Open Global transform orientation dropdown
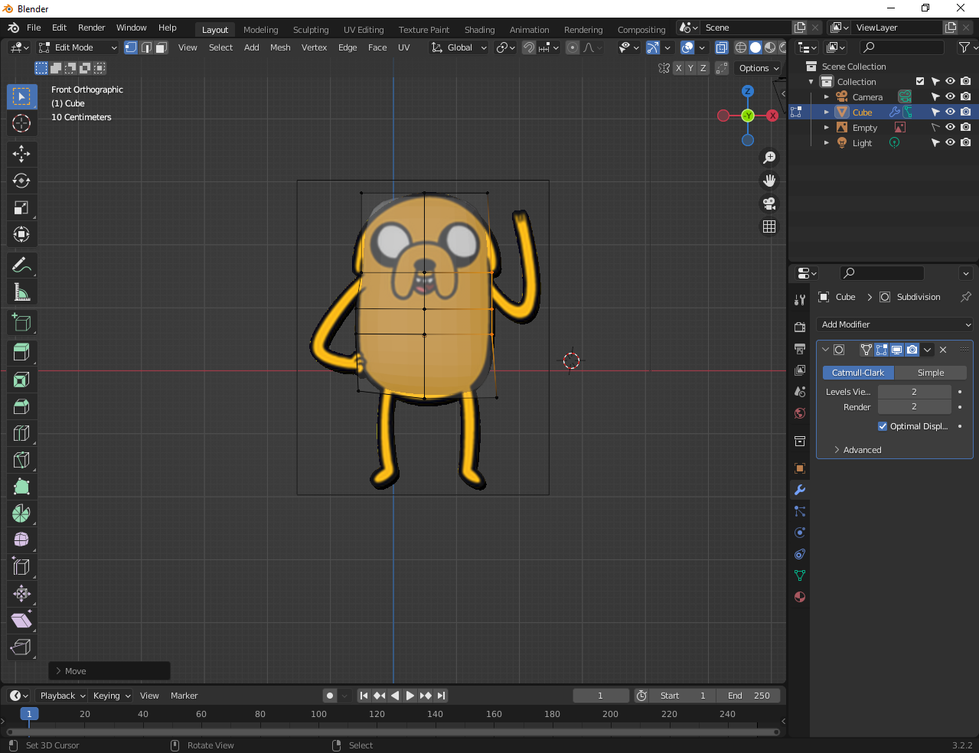 tap(458, 47)
